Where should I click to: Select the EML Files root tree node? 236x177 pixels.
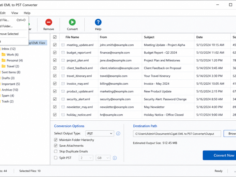point(38,43)
